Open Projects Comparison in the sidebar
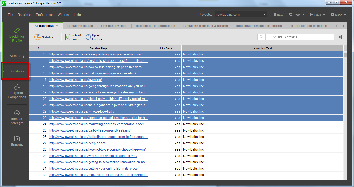The height and width of the screenshot is (187, 354). [x=17, y=91]
